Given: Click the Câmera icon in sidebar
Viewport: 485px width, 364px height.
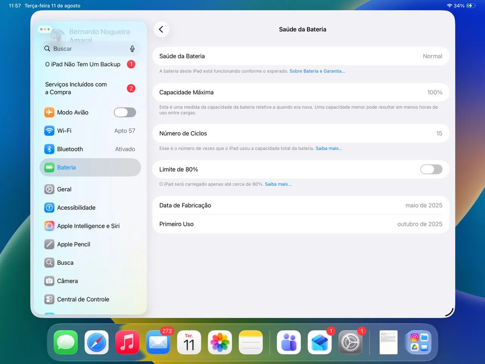Looking at the screenshot, I should coord(49,281).
